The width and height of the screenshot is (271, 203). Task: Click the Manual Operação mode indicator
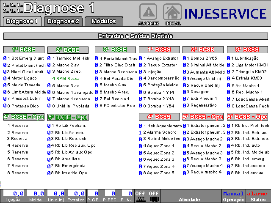(x=234, y=196)
